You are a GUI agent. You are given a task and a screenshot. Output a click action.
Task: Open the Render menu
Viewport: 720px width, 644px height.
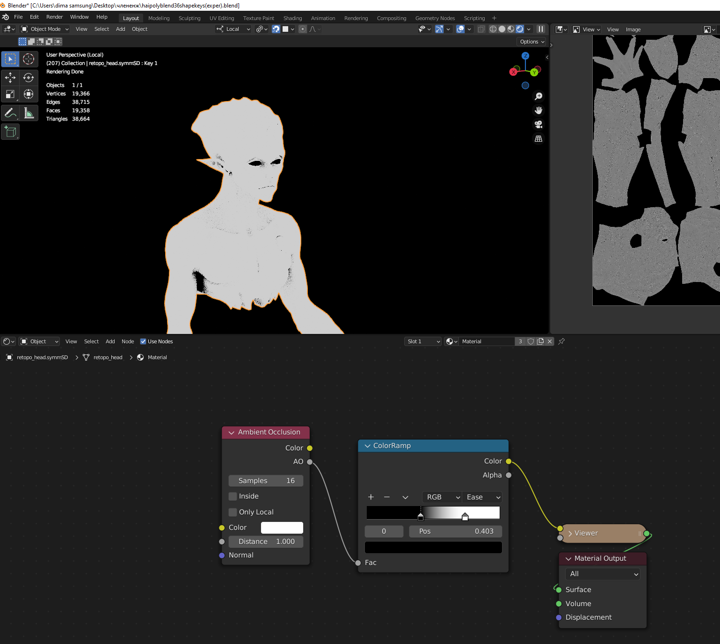(x=54, y=17)
